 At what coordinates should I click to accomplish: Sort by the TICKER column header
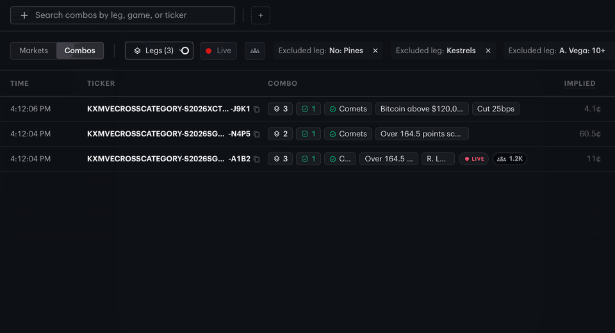(101, 83)
